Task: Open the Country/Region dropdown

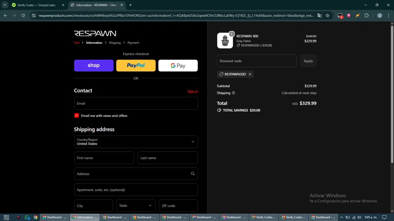Action: tap(136, 142)
